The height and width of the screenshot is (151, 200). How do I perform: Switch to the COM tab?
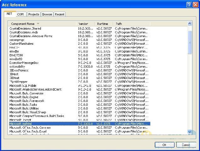[20, 14]
